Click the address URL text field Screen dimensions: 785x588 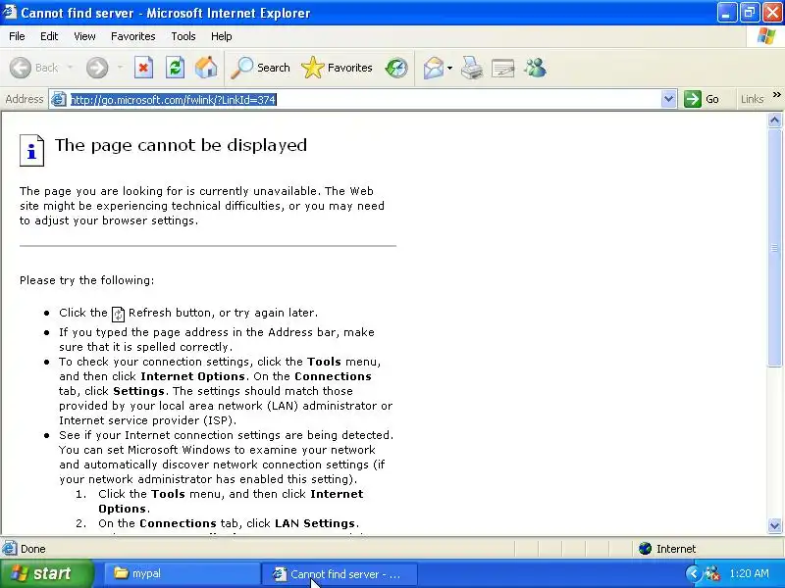click(364, 99)
